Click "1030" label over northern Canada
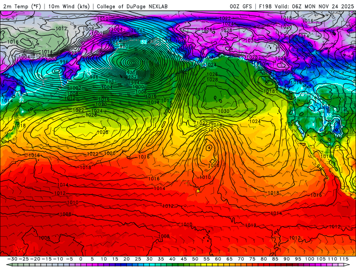 click(x=251, y=40)
